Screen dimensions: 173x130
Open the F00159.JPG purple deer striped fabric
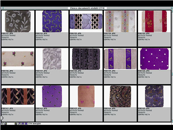[x=120, y=59]
